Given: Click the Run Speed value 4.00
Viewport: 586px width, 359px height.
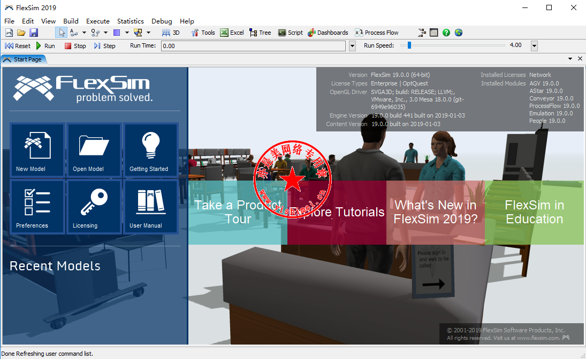Looking at the screenshot, I should 516,45.
